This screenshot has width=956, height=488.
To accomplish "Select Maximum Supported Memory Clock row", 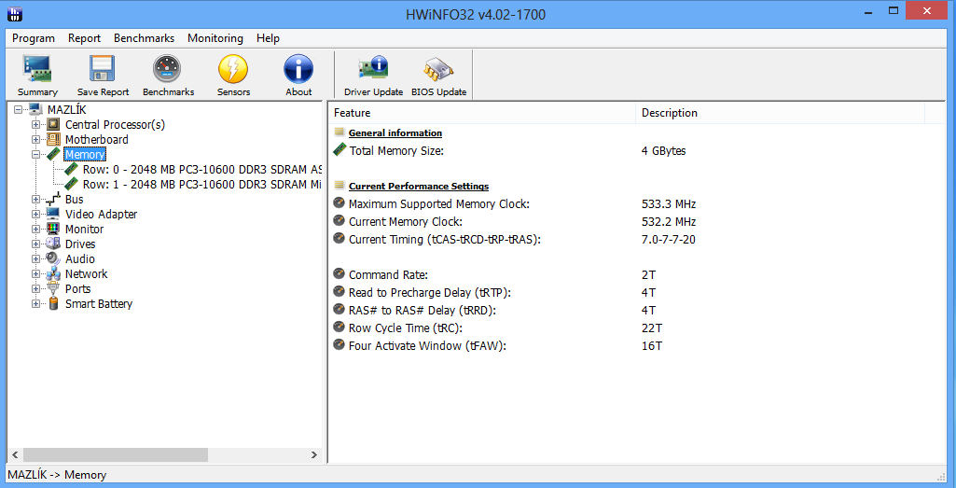I will point(634,203).
